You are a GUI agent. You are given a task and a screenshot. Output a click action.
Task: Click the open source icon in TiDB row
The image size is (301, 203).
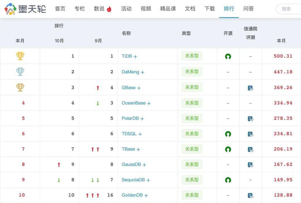pos(228,57)
